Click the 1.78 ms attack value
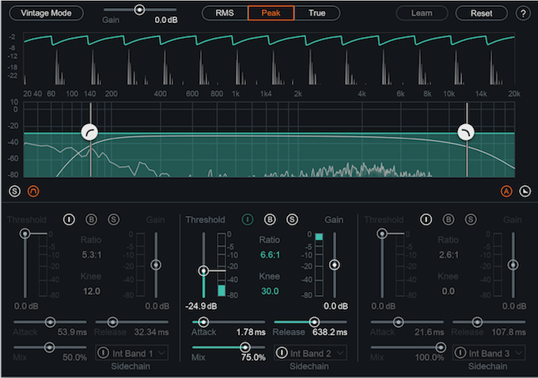This screenshot has width=538, height=378. click(251, 332)
